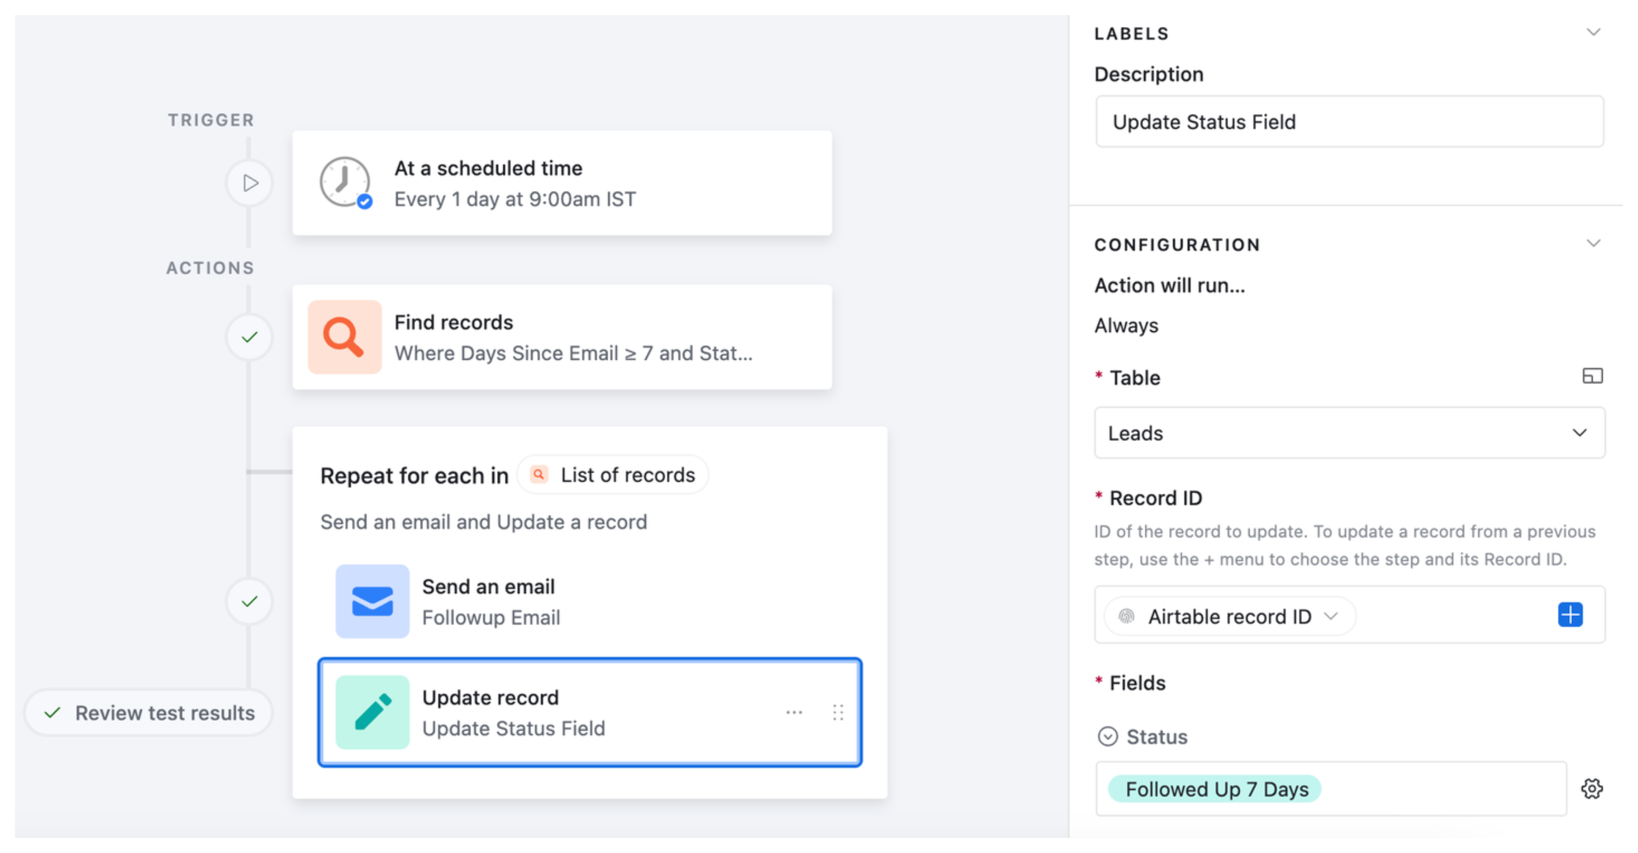The height and width of the screenshot is (853, 1638).
Task: Open the options menu on Update record
Action: pyautogui.click(x=794, y=713)
